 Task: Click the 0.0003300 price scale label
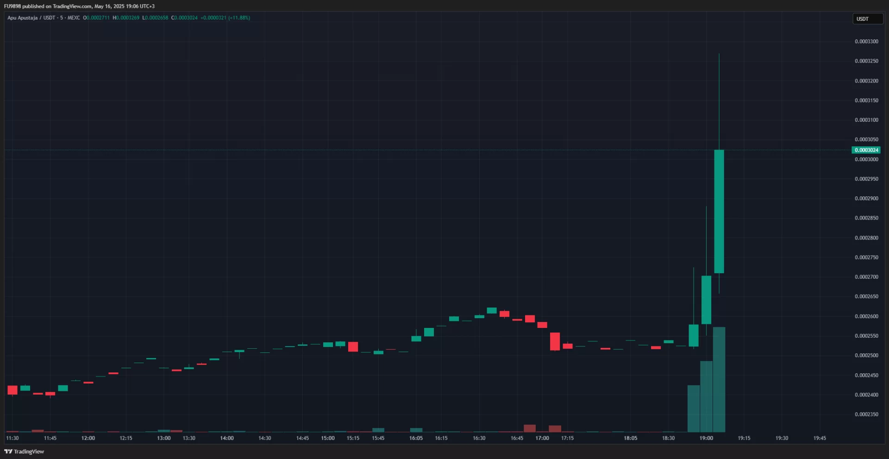pos(866,42)
